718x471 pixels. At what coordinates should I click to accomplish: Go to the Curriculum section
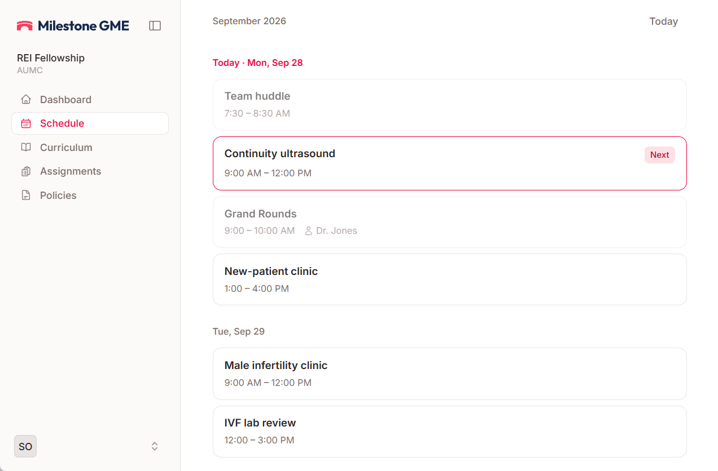[90, 148]
